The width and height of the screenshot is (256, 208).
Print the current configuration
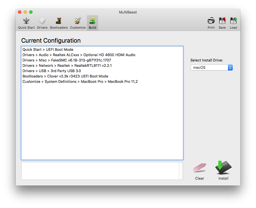(211, 23)
